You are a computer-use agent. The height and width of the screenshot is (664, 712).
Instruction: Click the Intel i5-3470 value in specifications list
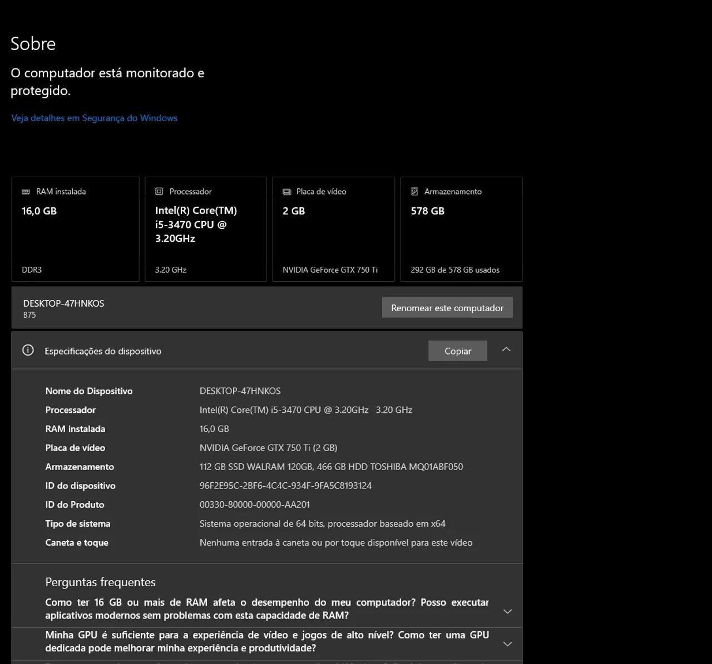(306, 410)
